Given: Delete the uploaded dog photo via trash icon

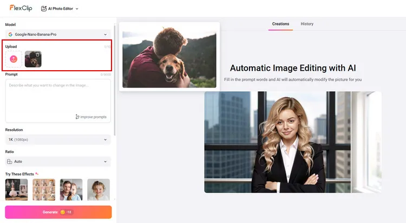Looking at the screenshot, I should 37,55.
